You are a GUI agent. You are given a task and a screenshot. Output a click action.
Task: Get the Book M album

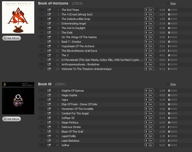(12, 119)
